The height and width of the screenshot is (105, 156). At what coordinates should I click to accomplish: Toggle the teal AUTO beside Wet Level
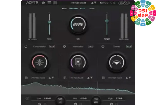point(83,8)
